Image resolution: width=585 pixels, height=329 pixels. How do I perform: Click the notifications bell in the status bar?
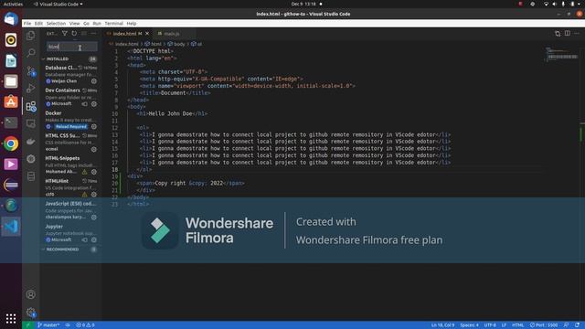[x=577, y=325]
